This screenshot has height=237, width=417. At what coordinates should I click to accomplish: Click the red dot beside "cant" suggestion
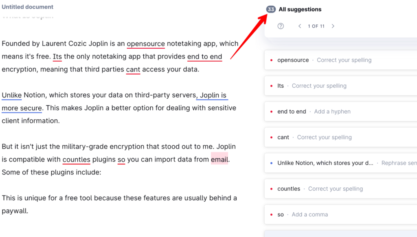(x=271, y=137)
